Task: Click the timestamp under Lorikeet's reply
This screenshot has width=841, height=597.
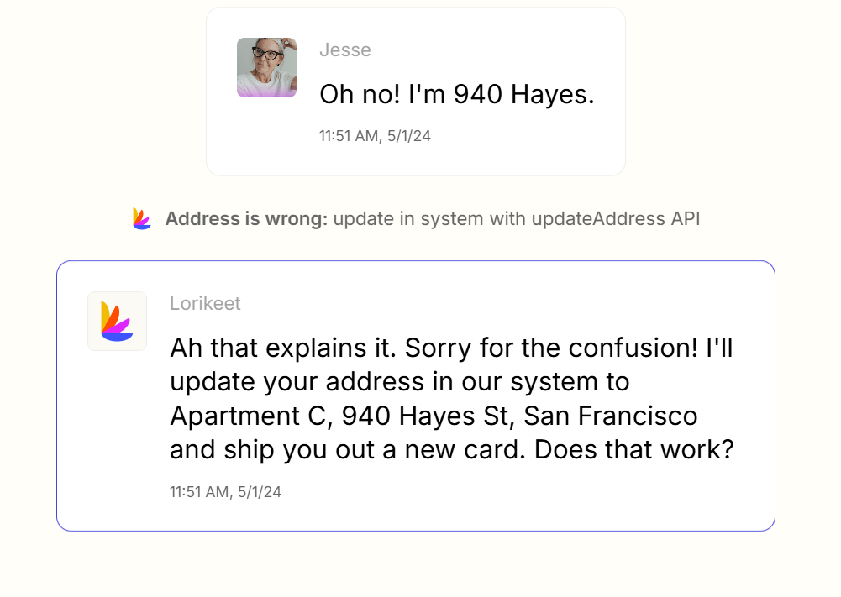Action: click(x=225, y=492)
